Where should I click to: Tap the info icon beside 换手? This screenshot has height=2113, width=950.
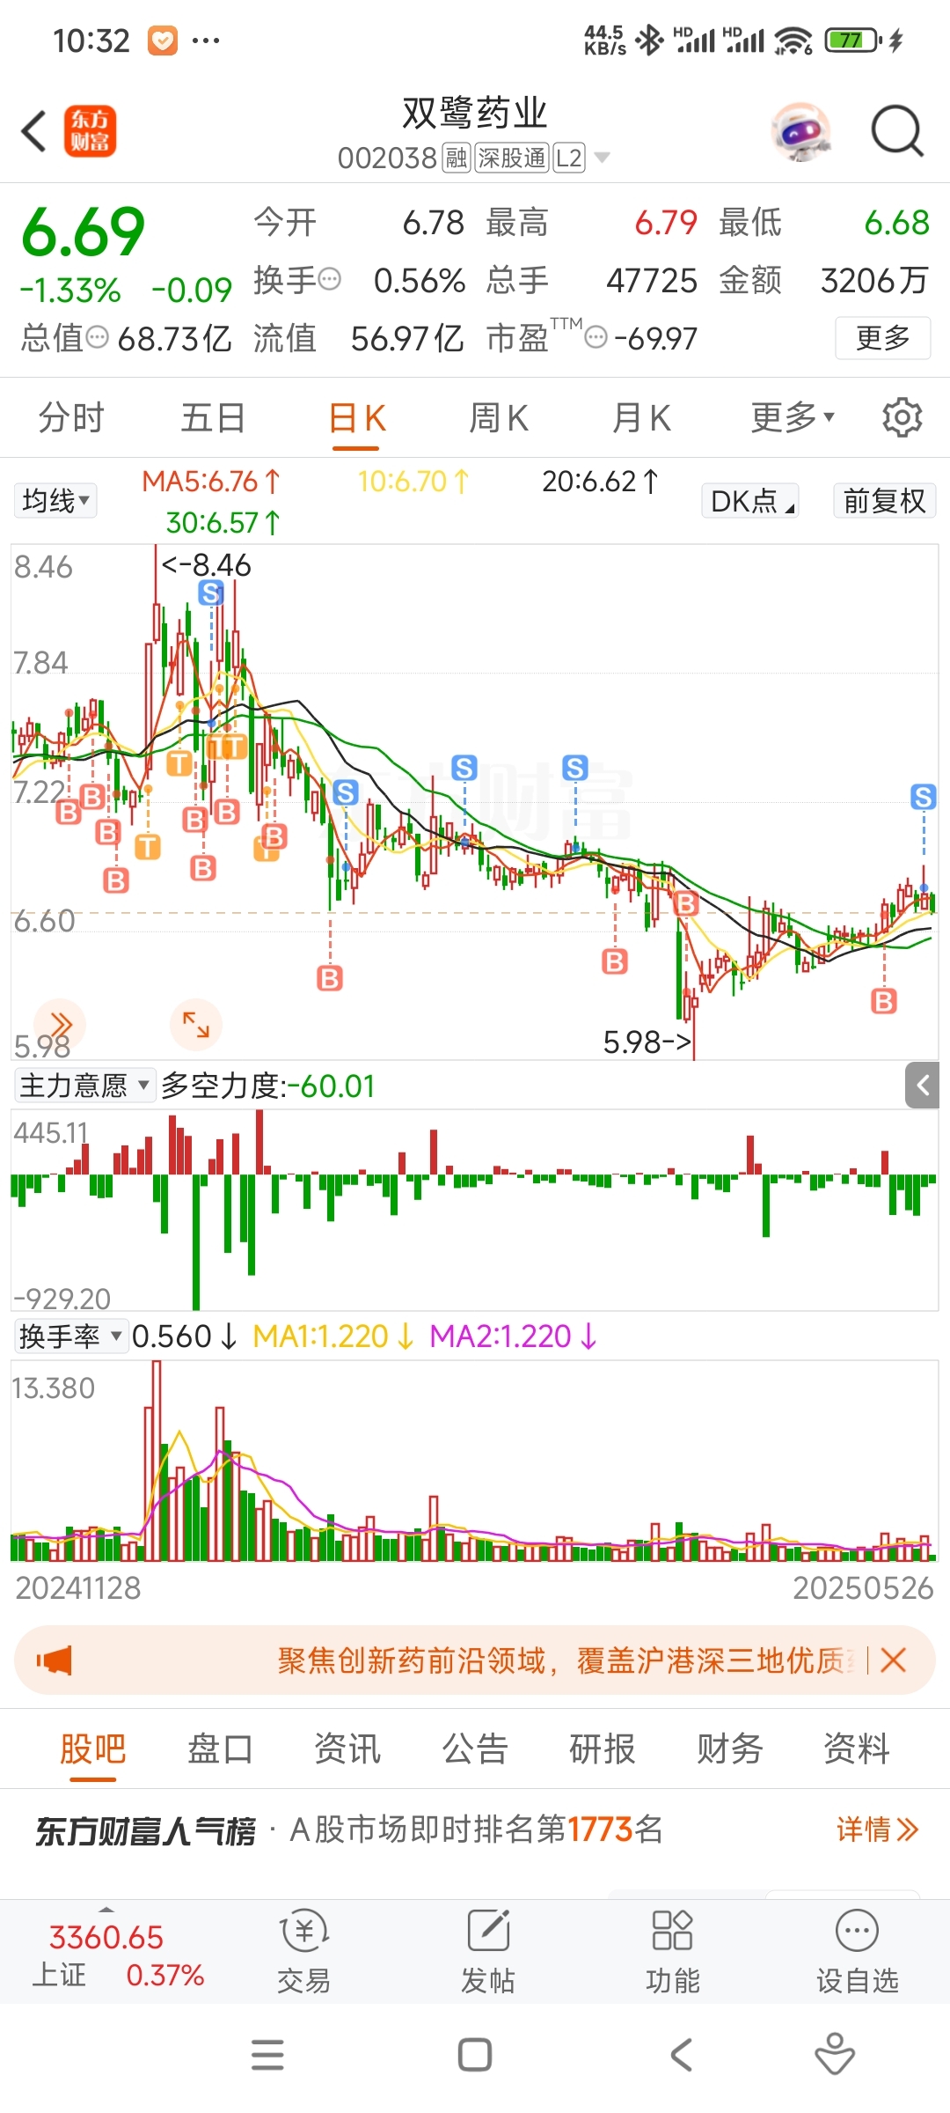pyautogui.click(x=329, y=280)
